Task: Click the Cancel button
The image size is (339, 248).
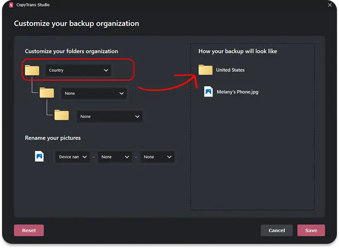Action: pos(277,231)
